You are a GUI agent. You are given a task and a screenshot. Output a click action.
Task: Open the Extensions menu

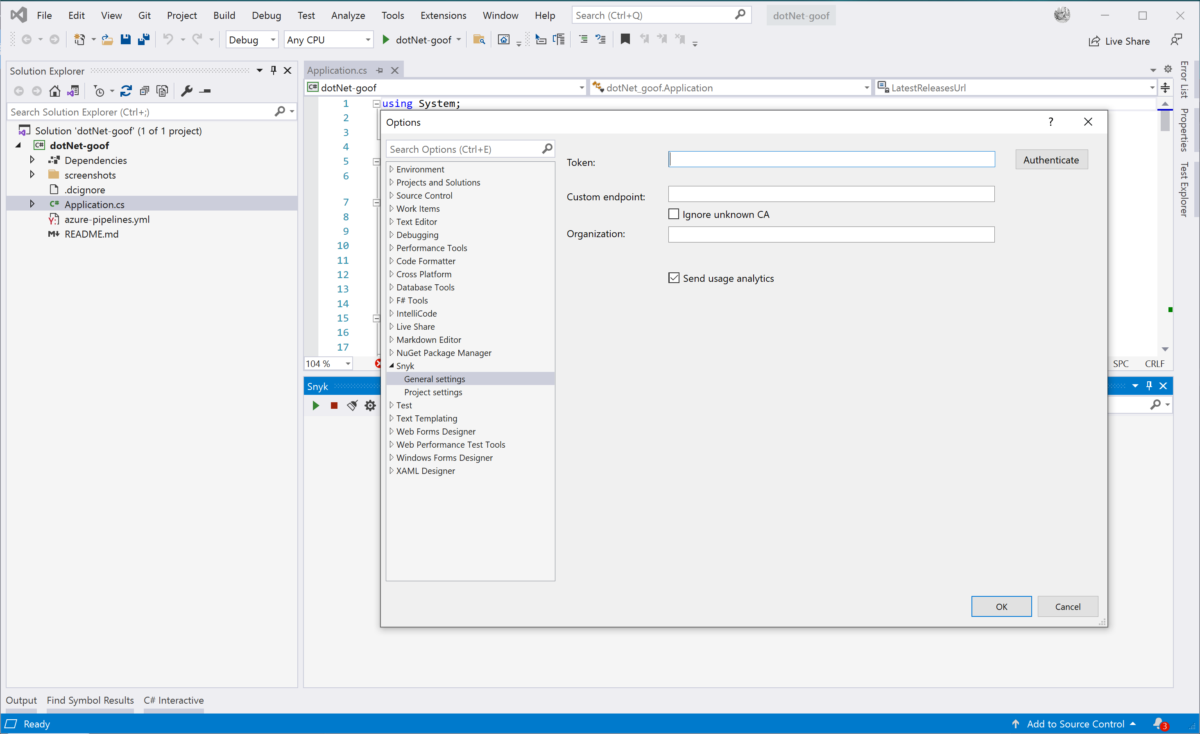pyautogui.click(x=443, y=15)
